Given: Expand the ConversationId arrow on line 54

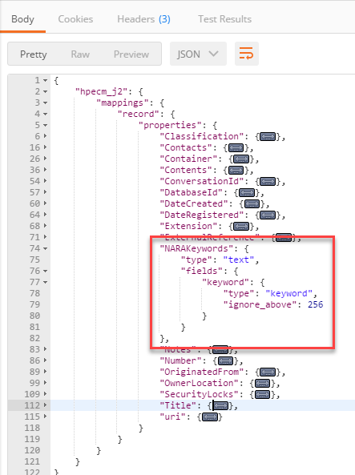Looking at the screenshot, I should tap(45, 181).
